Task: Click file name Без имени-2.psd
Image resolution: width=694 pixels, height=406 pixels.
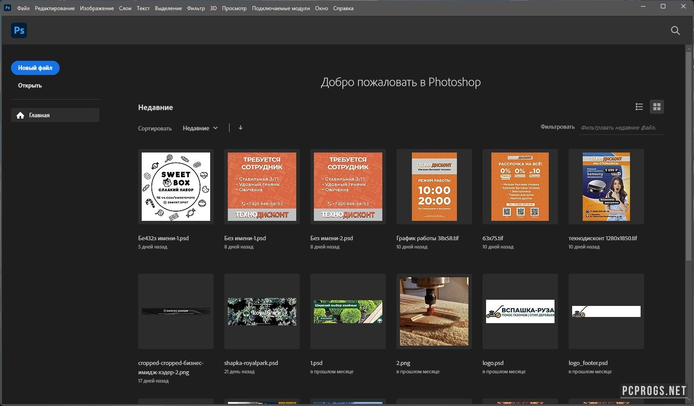Action: 332,238
